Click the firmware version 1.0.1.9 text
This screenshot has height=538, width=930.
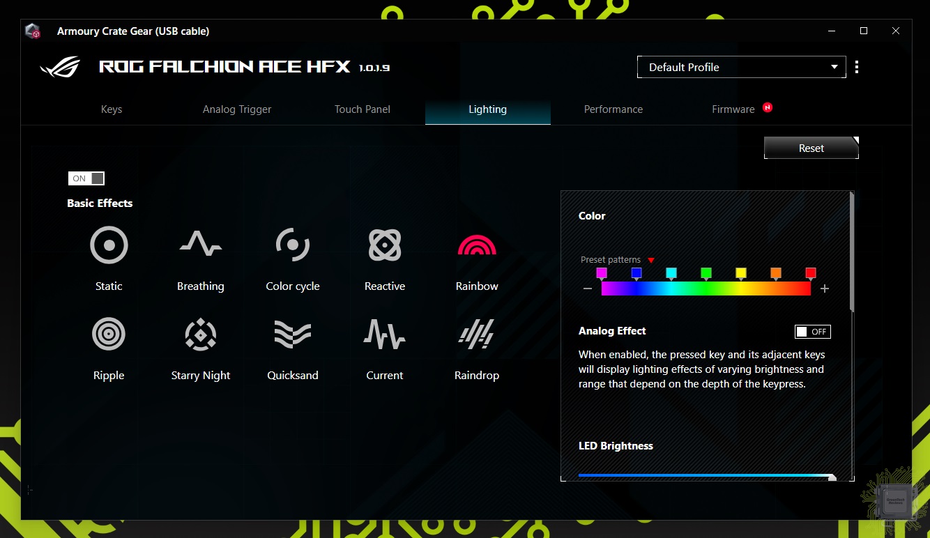pyautogui.click(x=374, y=68)
